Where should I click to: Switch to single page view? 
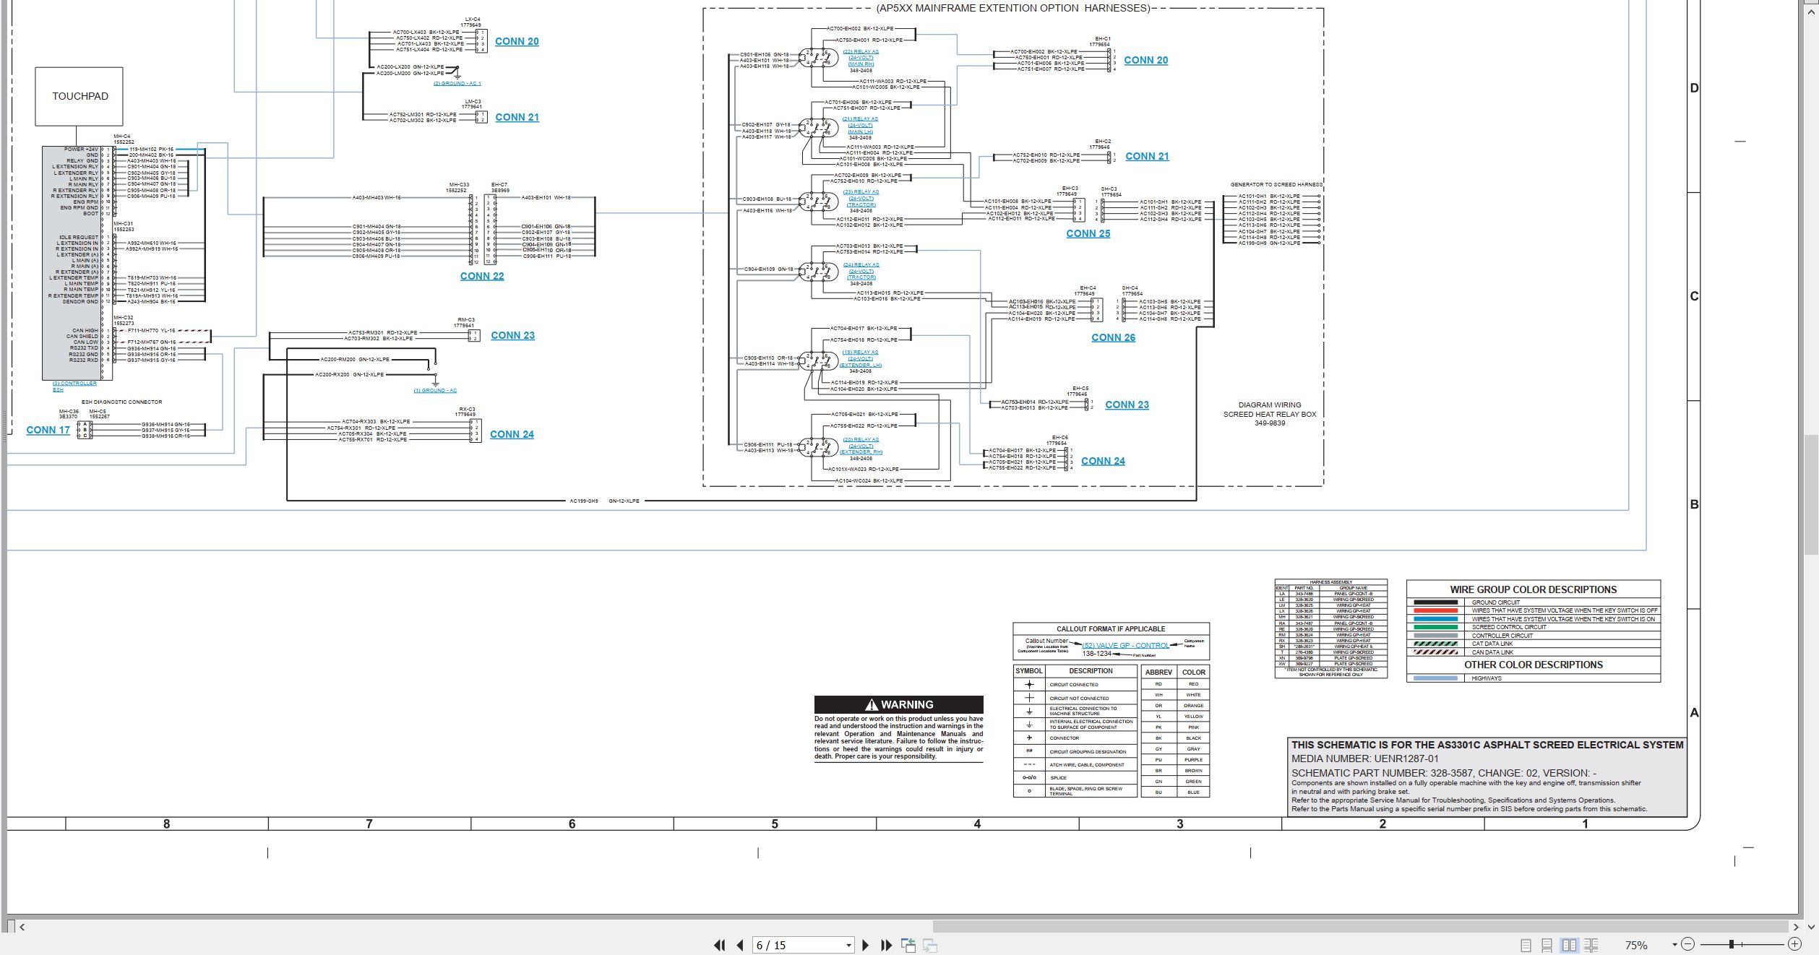coord(1526,945)
